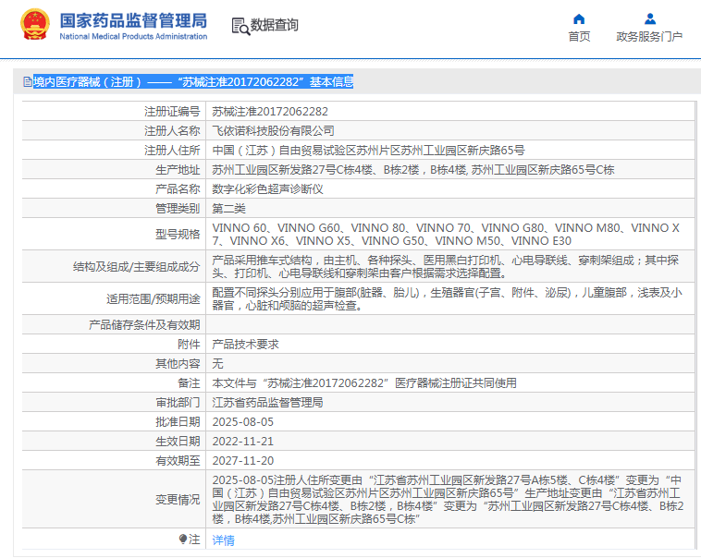
Task: Click the 有效期至 label cell
Action: [x=114, y=461]
